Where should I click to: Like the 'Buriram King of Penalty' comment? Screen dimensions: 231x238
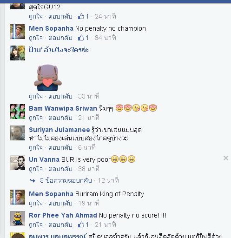36,203
